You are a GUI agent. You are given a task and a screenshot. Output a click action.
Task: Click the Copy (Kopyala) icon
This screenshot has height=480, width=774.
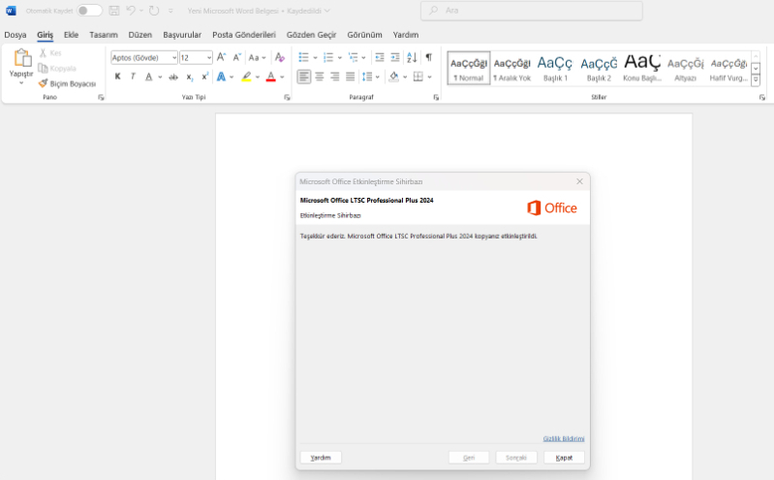[43, 68]
